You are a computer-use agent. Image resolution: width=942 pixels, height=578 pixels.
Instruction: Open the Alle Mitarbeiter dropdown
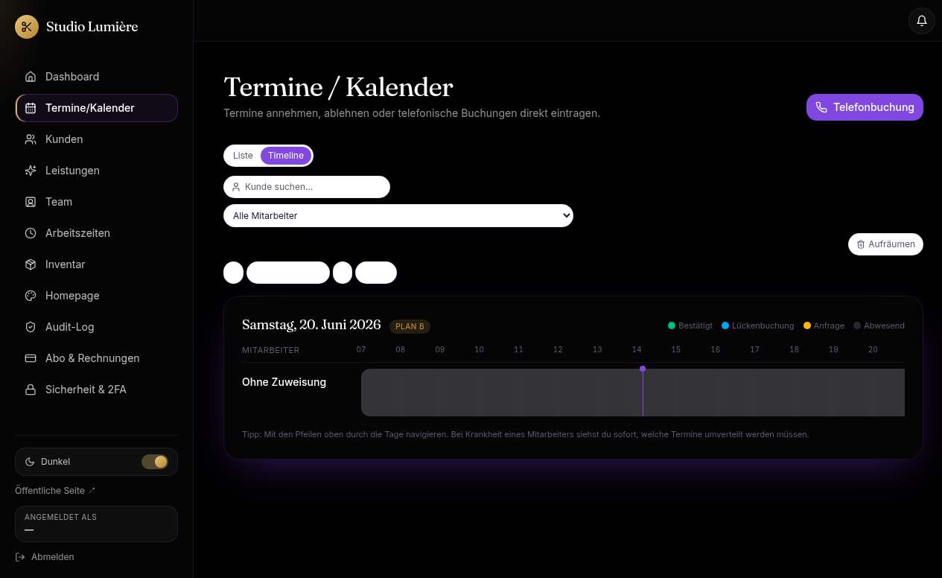point(398,216)
